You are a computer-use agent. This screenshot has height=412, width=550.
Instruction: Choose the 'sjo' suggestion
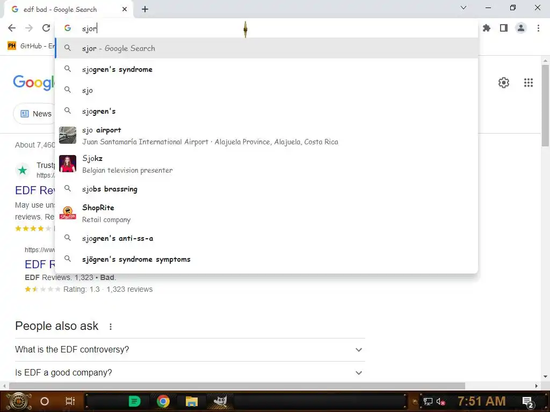(x=266, y=90)
